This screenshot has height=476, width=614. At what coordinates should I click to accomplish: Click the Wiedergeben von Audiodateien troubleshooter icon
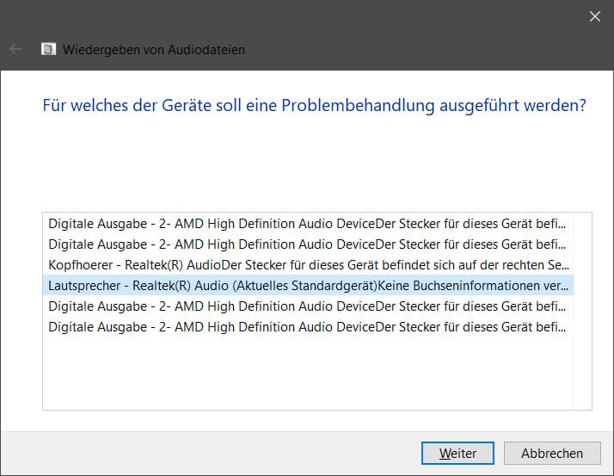(x=48, y=49)
